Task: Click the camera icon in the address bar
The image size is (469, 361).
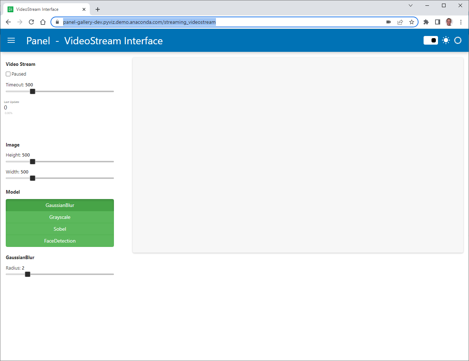Action: click(389, 22)
